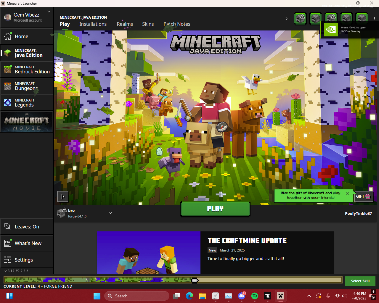Click the microphone tray icon
Image resolution: width=379 pixels, height=303 pixels.
[328, 296]
